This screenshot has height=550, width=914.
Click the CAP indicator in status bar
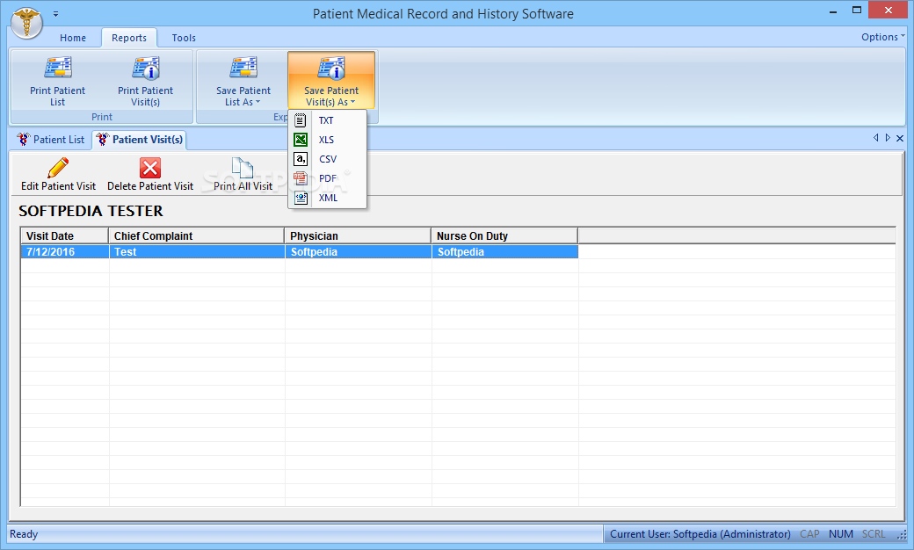[809, 534]
